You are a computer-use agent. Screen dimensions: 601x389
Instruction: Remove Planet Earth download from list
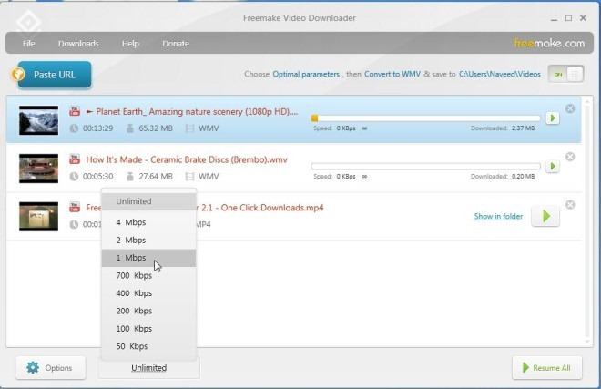(x=570, y=108)
